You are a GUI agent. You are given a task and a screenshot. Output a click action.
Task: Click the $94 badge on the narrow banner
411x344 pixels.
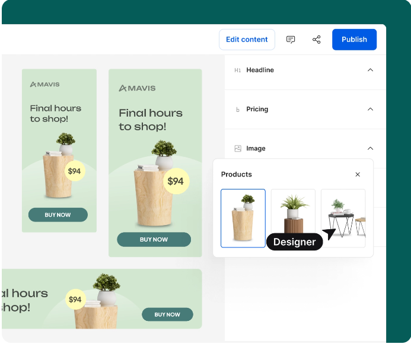tap(75, 171)
